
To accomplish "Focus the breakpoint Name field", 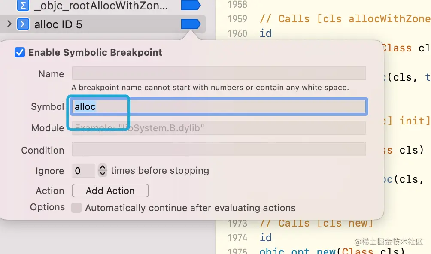I will 219,73.
